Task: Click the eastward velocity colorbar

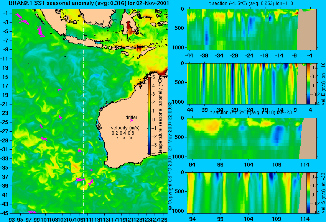Action: coord(308,83)
